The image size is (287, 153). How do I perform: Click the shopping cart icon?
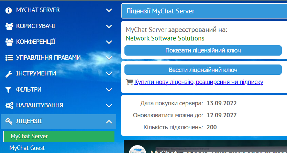click(x=129, y=82)
